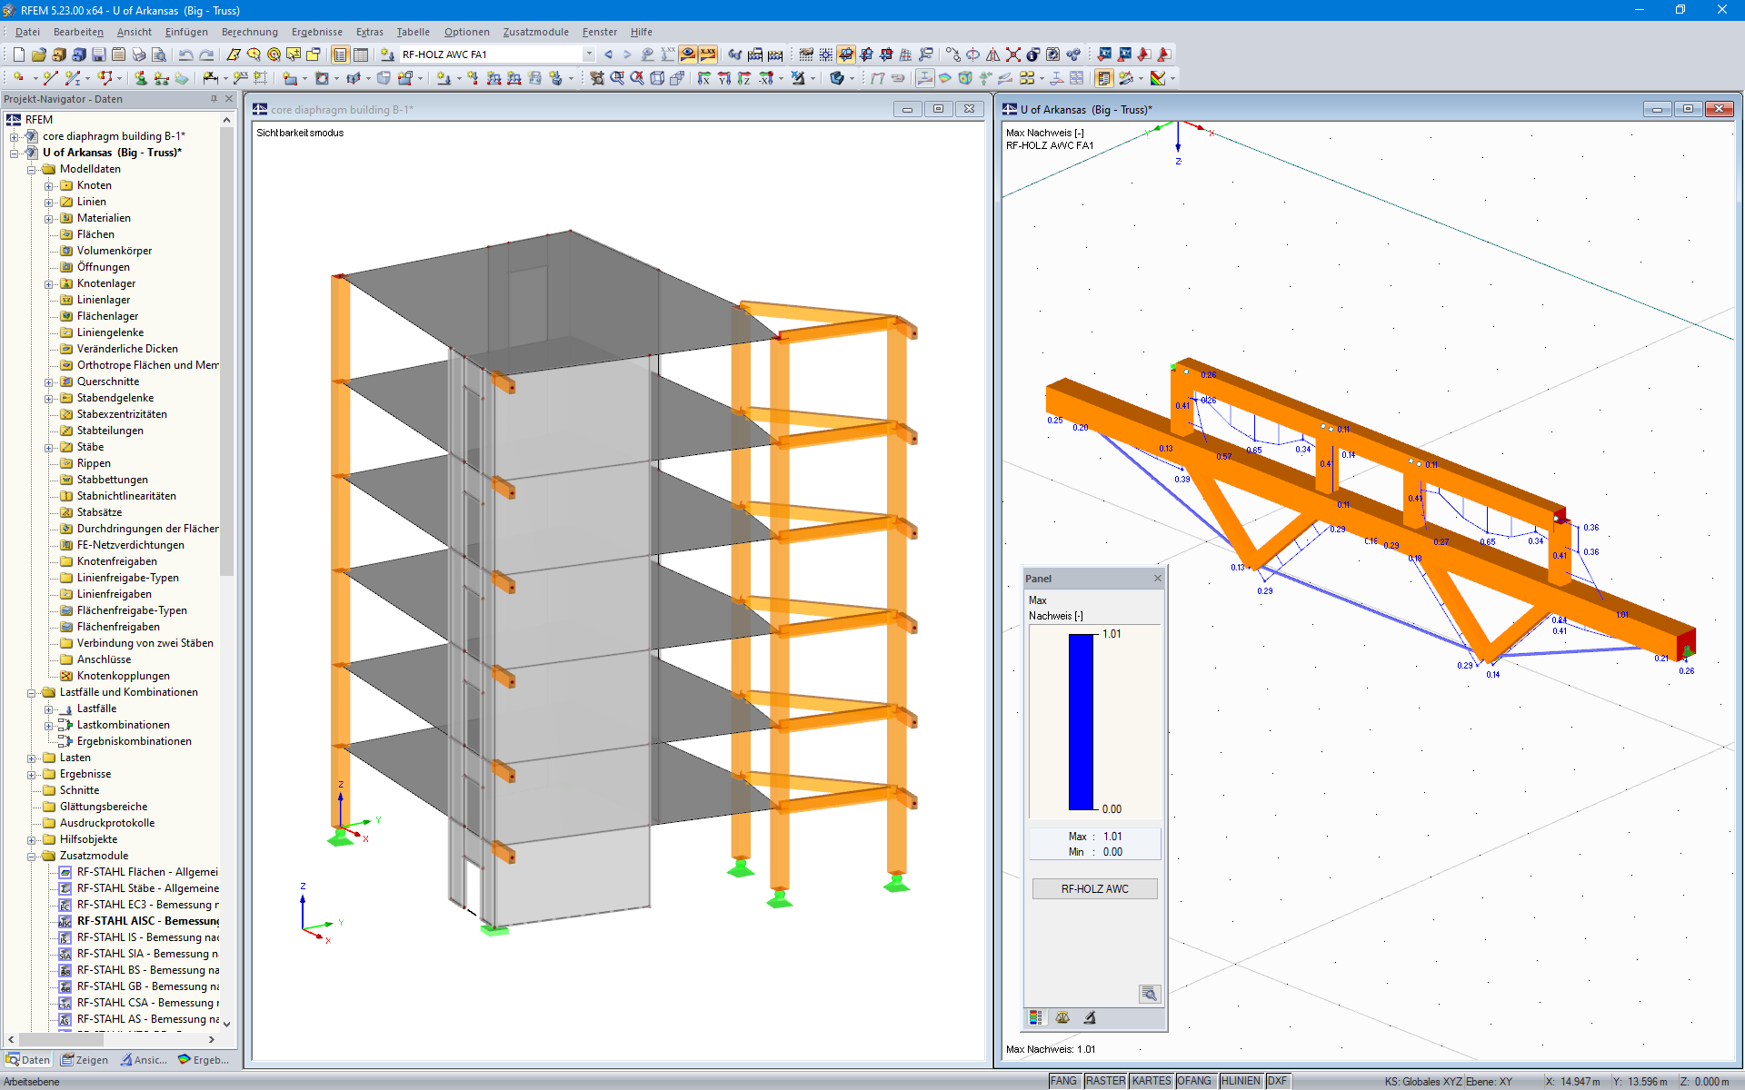The height and width of the screenshot is (1090, 1745).
Task: Click the blue color scale bar
Action: tap(1081, 722)
